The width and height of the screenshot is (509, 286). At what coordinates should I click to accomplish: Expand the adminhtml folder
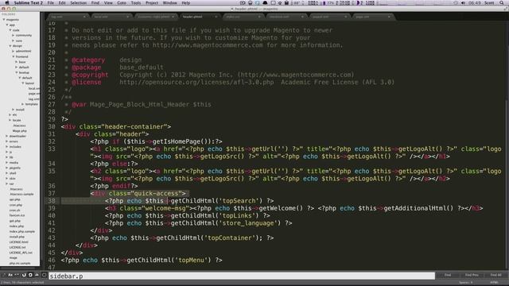pyautogui.click(x=13, y=51)
